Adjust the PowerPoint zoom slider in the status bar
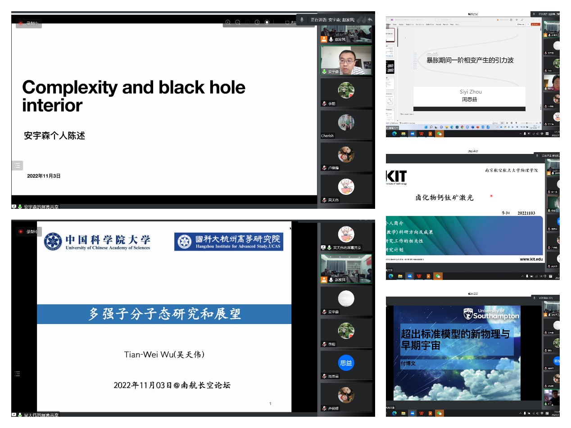The height and width of the screenshot is (428, 571). point(527,123)
